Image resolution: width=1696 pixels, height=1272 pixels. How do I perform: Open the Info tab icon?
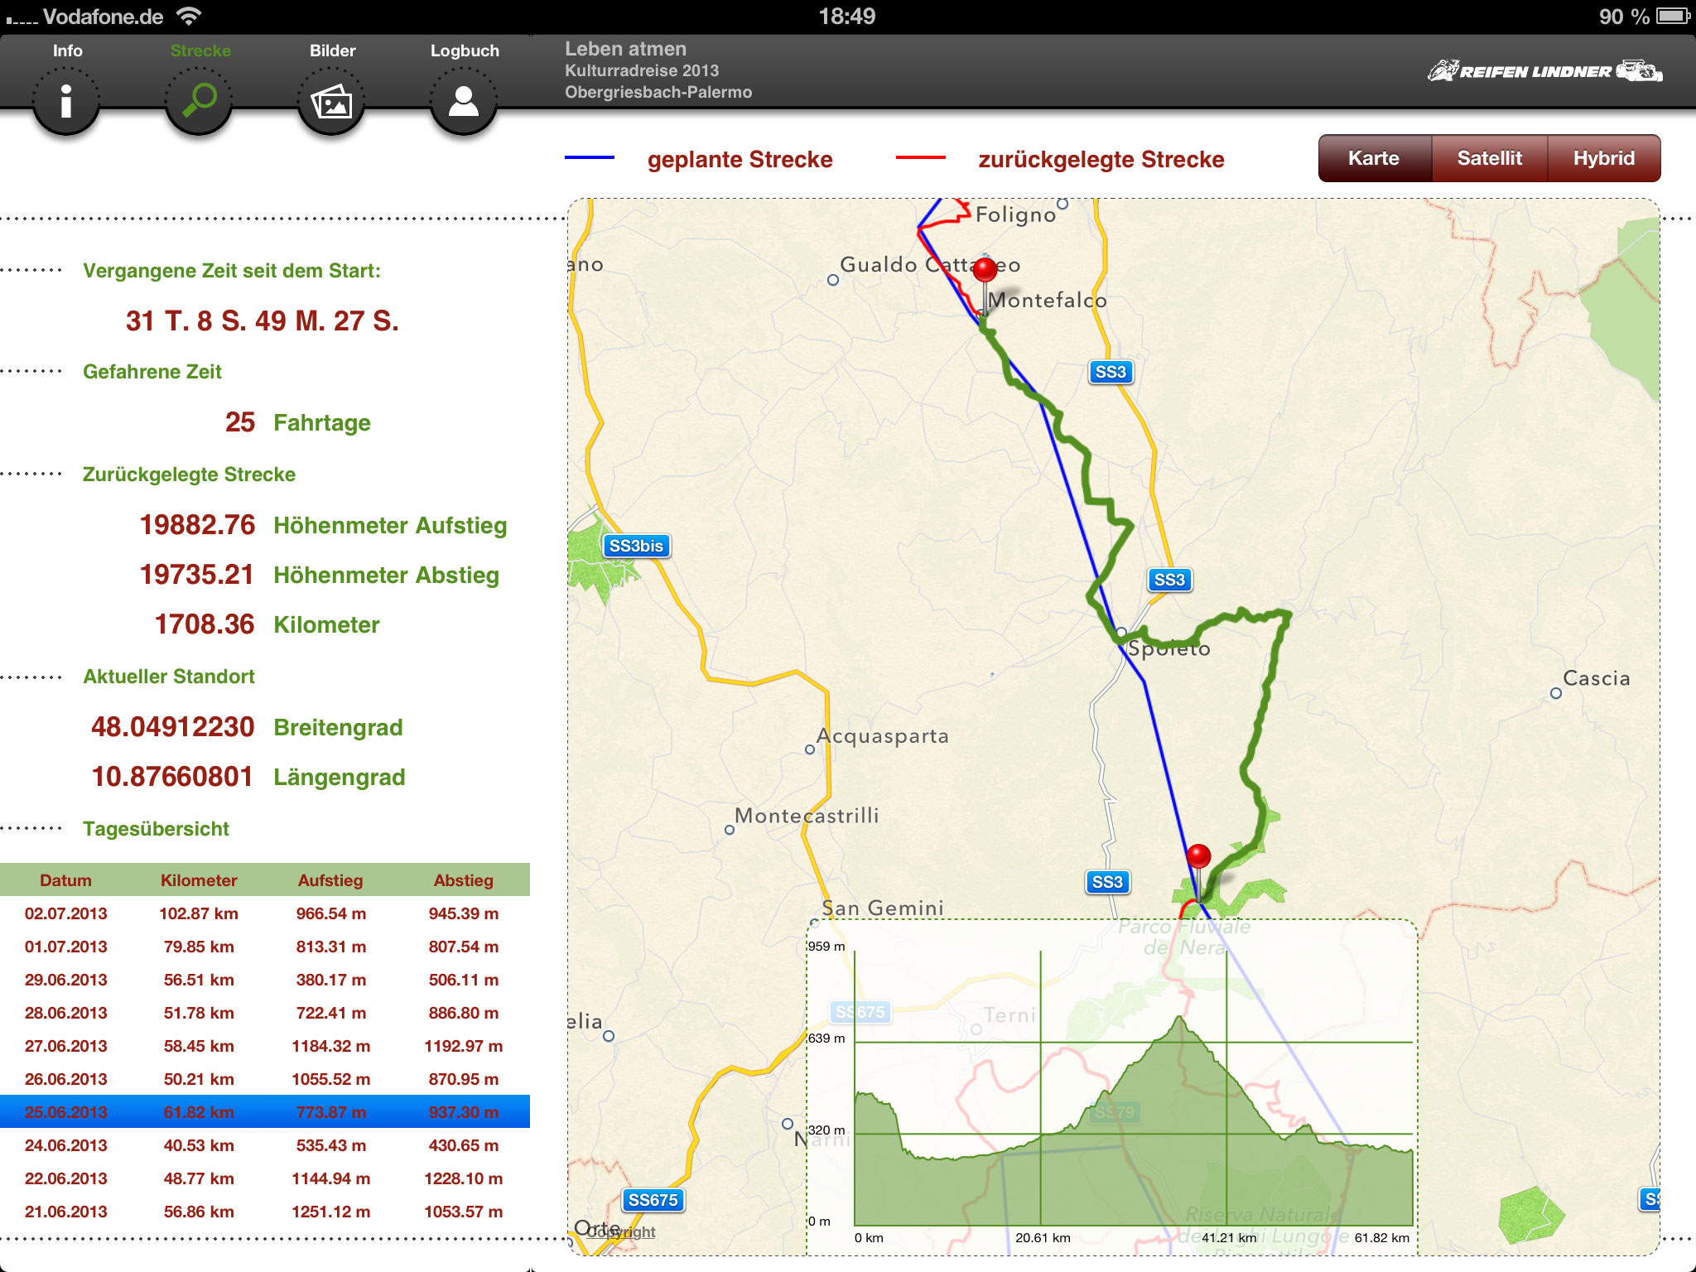(x=66, y=101)
